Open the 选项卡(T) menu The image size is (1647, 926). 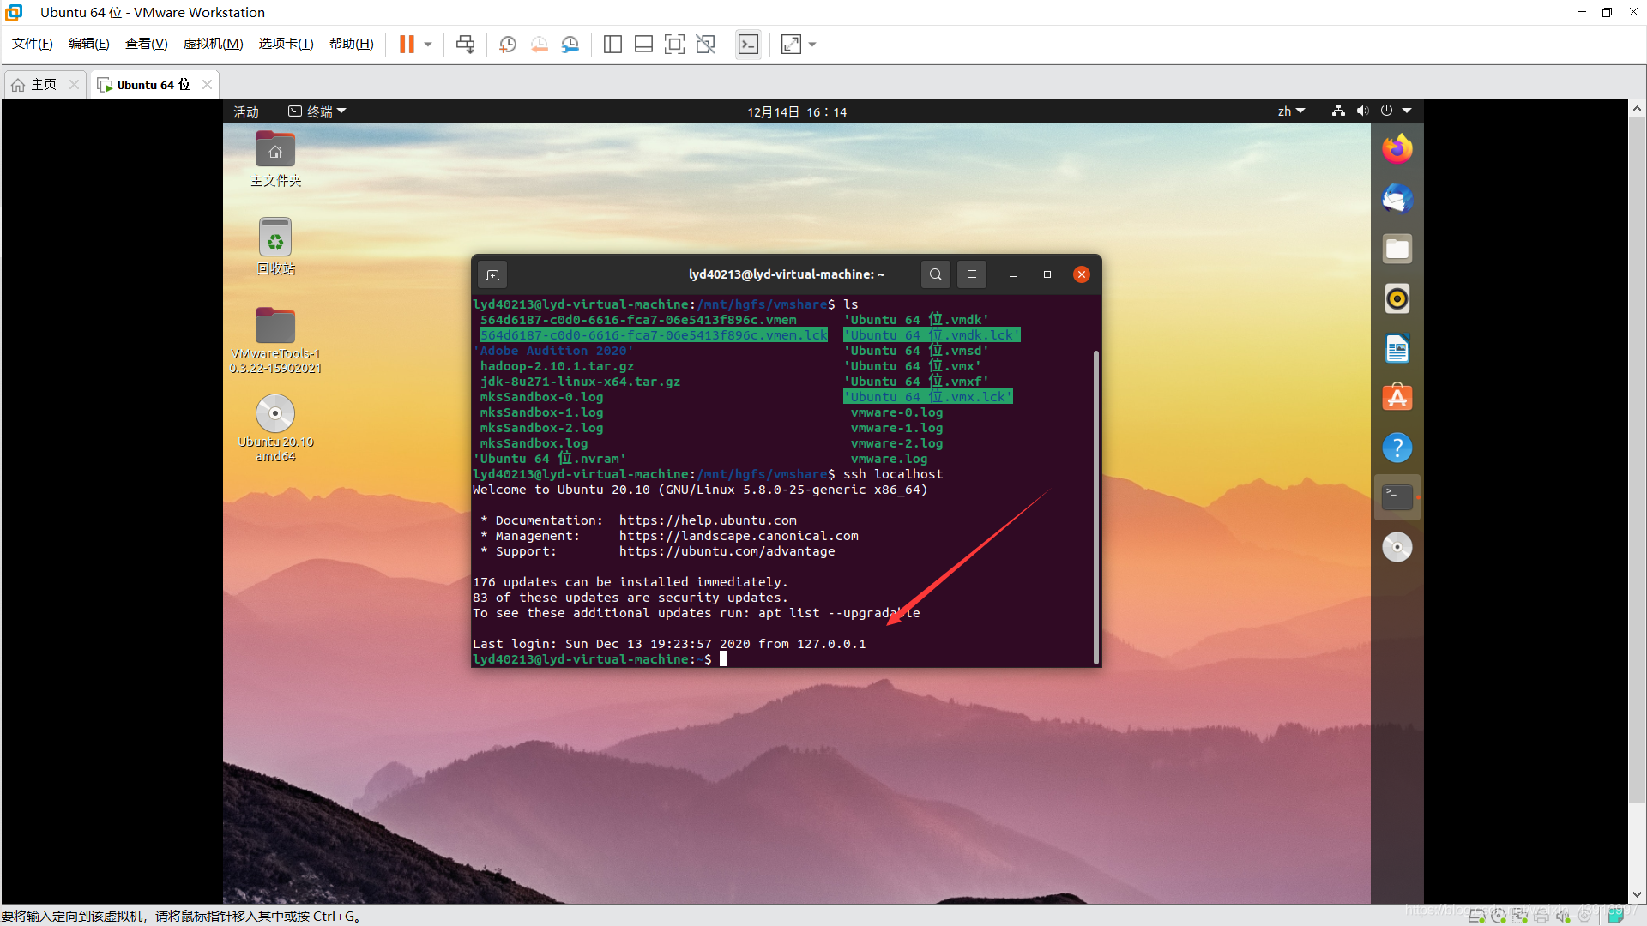287,44
